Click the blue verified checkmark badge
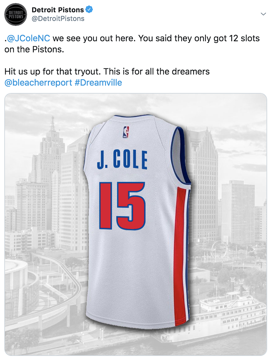 click(89, 10)
